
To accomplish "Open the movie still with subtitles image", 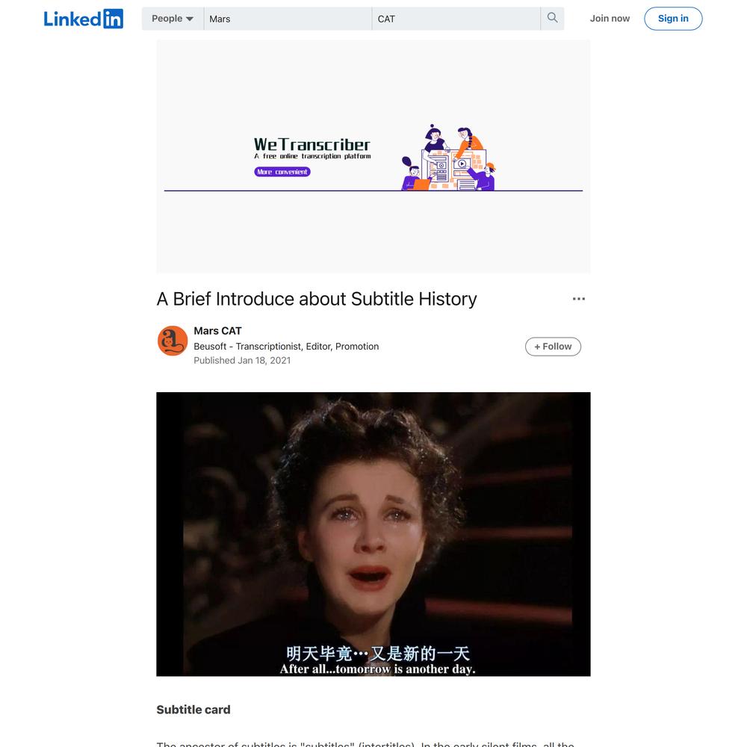I will pyautogui.click(x=373, y=534).
